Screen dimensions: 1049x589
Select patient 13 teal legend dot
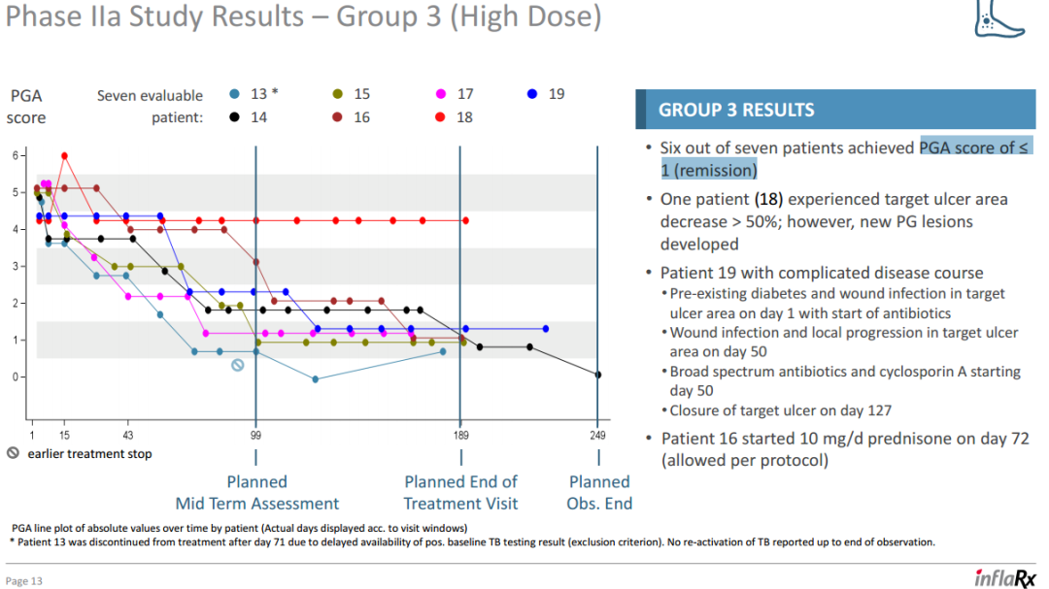coord(235,94)
